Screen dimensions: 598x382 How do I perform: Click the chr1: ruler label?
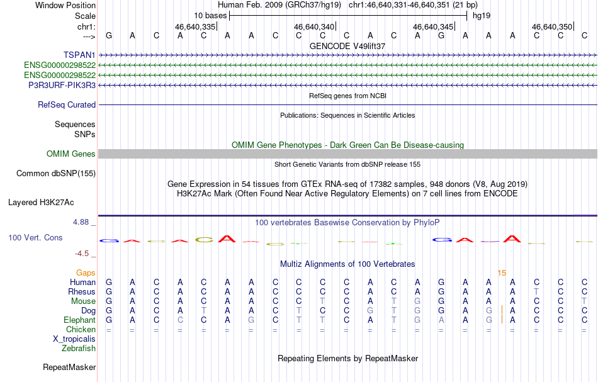tap(86, 26)
